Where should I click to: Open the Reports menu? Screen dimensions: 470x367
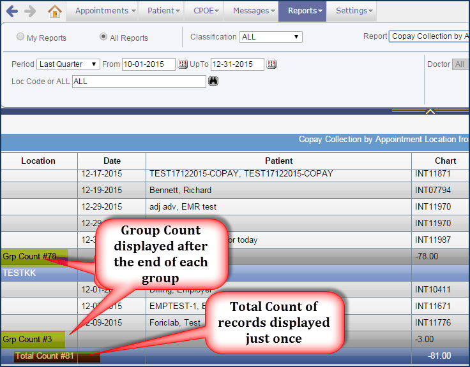point(303,11)
